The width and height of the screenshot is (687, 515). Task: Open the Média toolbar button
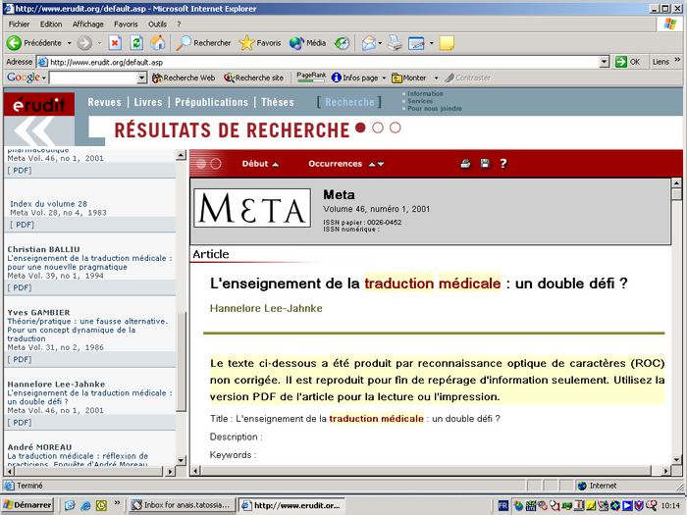307,43
